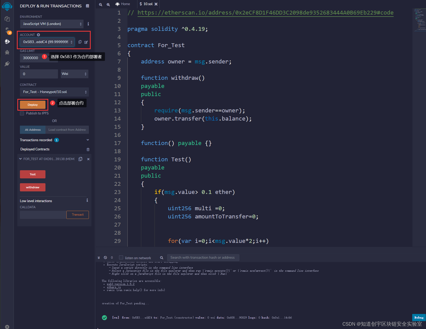This screenshot has height=329, width=426.
Task: Close the 10.sol tab
Action: tap(156, 4)
